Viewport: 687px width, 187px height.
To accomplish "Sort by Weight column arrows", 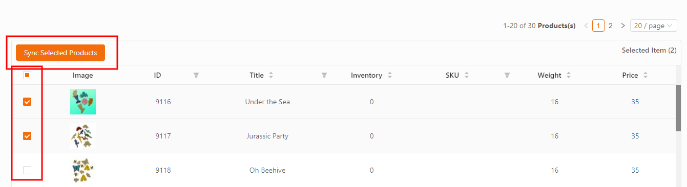I will (569, 75).
